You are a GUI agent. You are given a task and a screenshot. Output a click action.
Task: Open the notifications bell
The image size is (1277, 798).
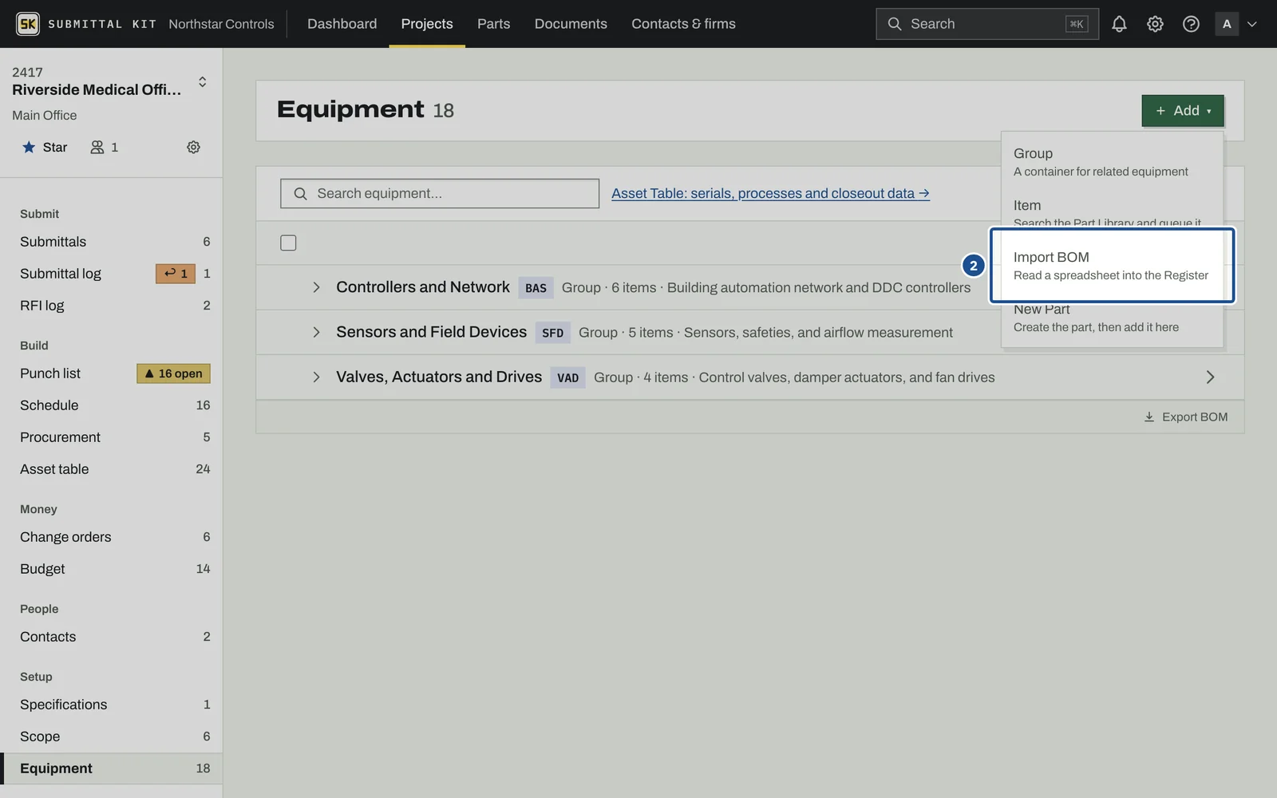[1119, 24]
